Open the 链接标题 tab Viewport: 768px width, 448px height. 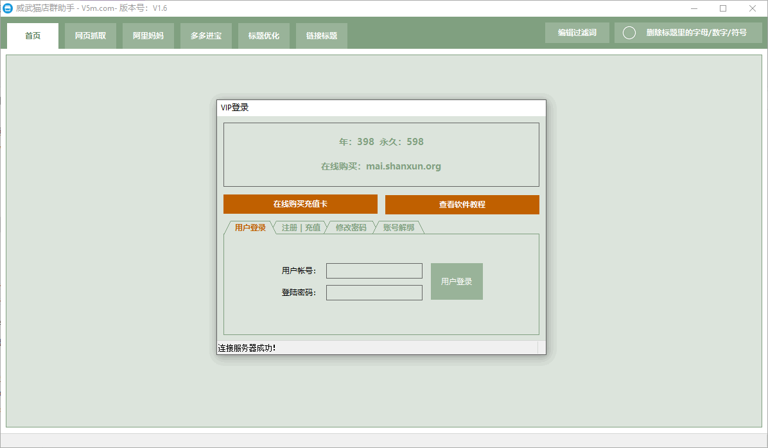pyautogui.click(x=322, y=36)
